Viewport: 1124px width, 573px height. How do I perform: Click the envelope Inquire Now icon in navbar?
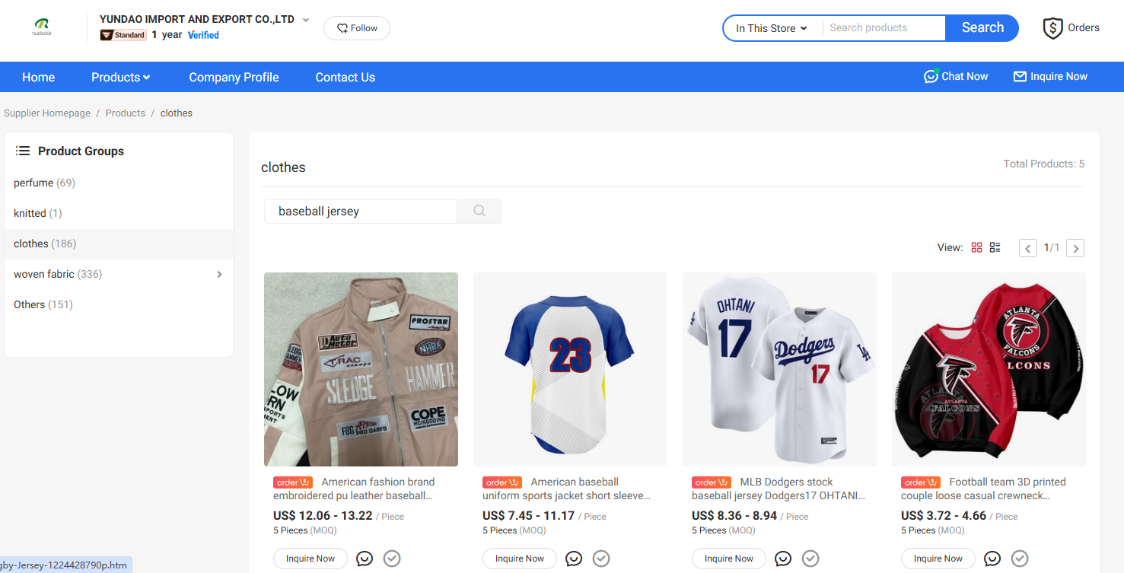[1020, 76]
